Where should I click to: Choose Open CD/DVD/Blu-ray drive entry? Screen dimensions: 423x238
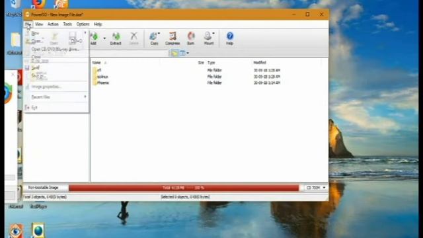click(x=56, y=49)
